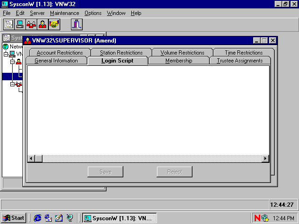This screenshot has width=299, height=224.
Task: Open the File menu
Action: pos(7,13)
